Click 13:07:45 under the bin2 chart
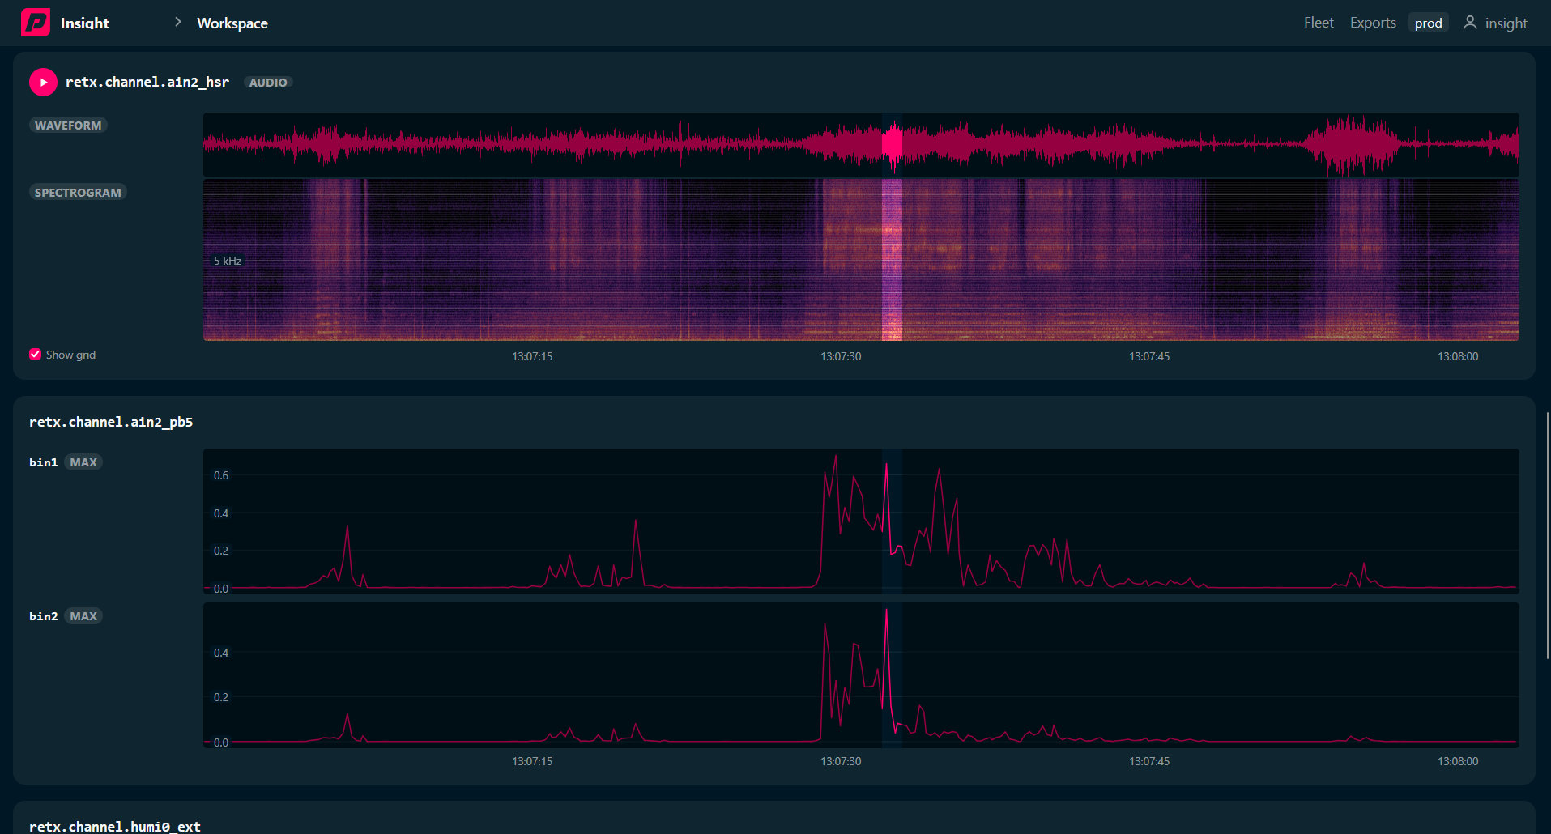Viewport: 1551px width, 834px height. 1149,761
